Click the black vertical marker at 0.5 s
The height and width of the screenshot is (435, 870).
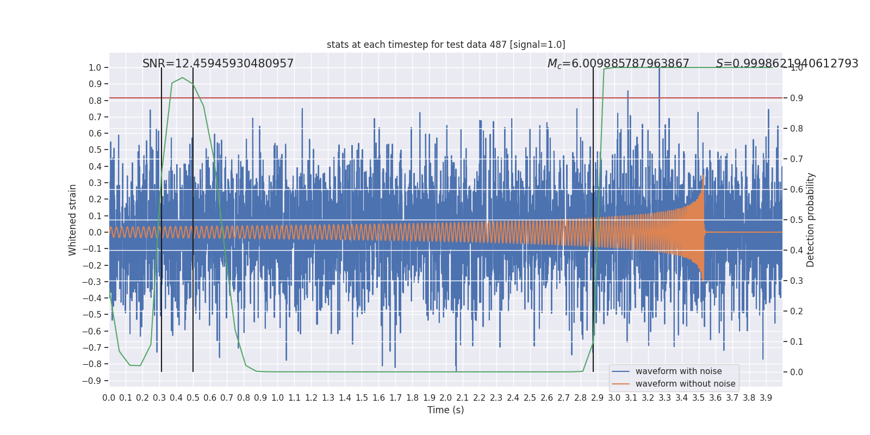pos(193,220)
